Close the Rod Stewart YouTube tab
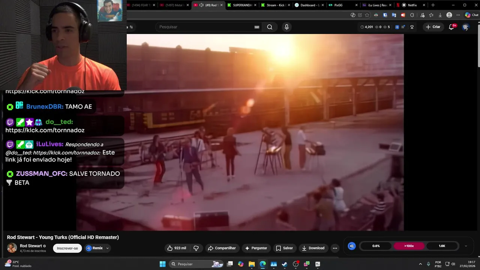Viewport: 480px width, 270px height. pos(221,5)
